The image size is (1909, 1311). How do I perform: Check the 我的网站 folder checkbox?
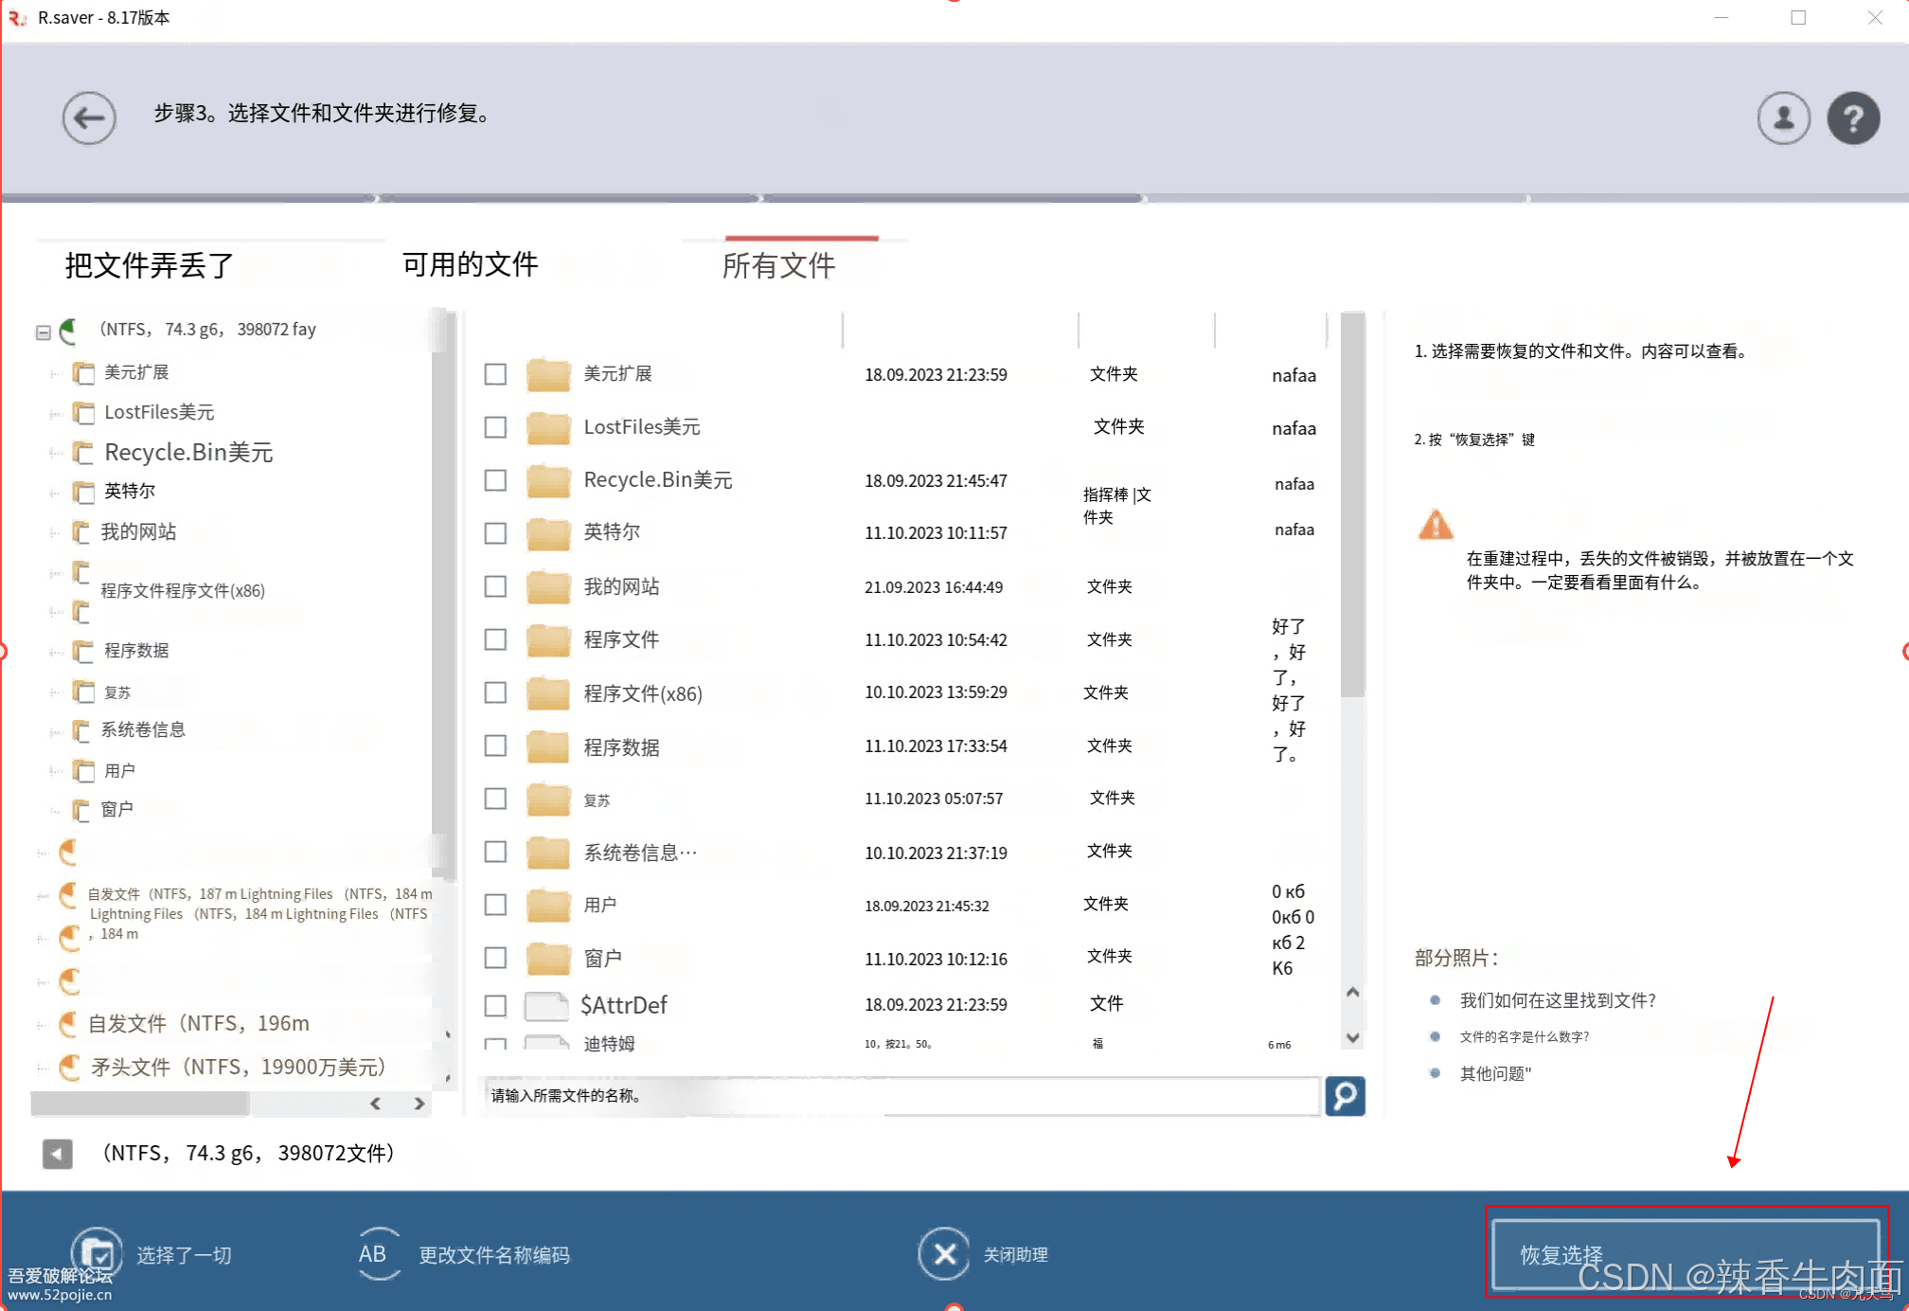pyautogui.click(x=495, y=586)
